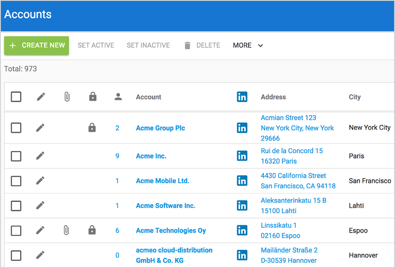
Task: Click the Set Active button
Action: 96,45
